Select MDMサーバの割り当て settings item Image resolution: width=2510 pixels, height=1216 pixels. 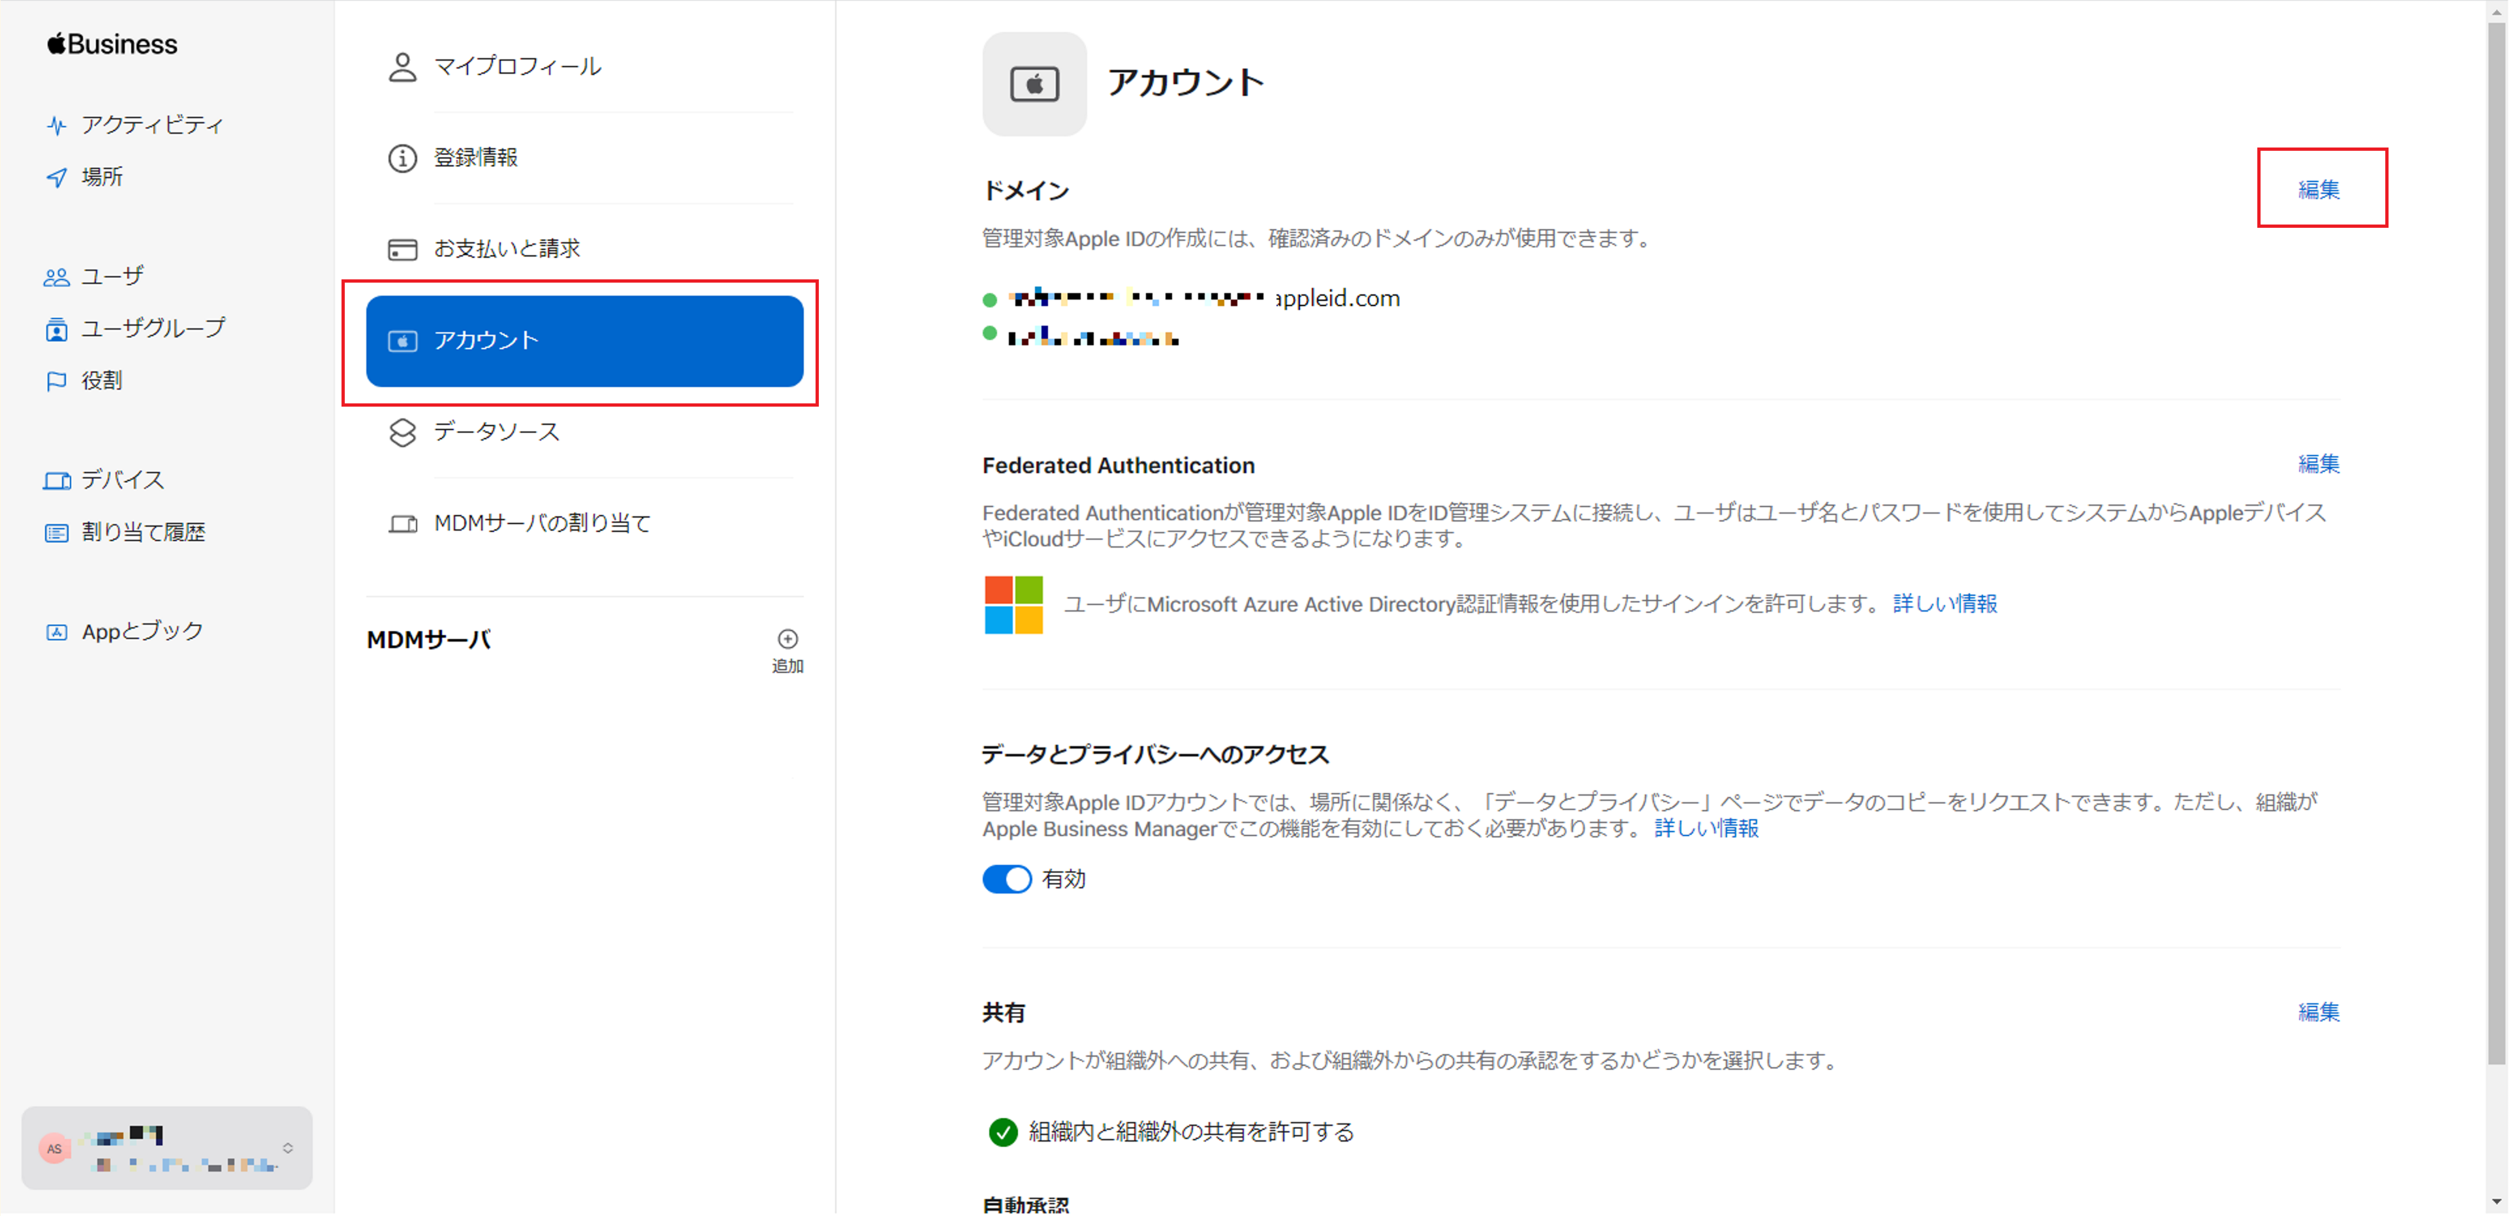pos(584,524)
